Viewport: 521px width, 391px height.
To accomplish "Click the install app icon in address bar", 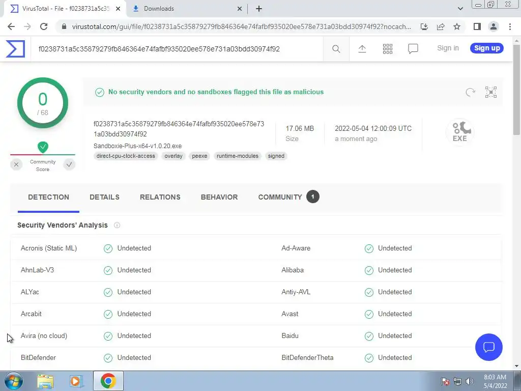I will tap(424, 26).
